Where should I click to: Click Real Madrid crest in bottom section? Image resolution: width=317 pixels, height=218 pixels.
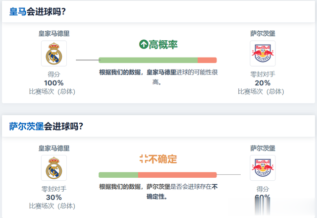click(54, 168)
